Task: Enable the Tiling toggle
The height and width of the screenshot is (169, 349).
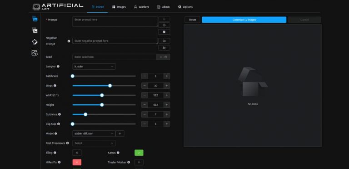Action: [x=77, y=153]
